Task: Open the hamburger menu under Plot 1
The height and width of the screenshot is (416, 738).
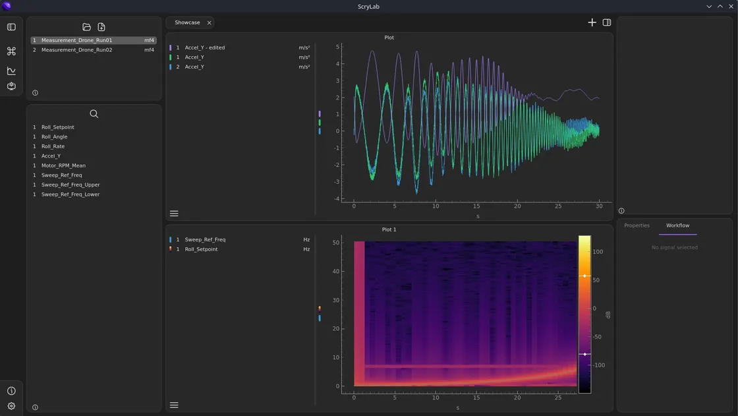Action: point(174,405)
